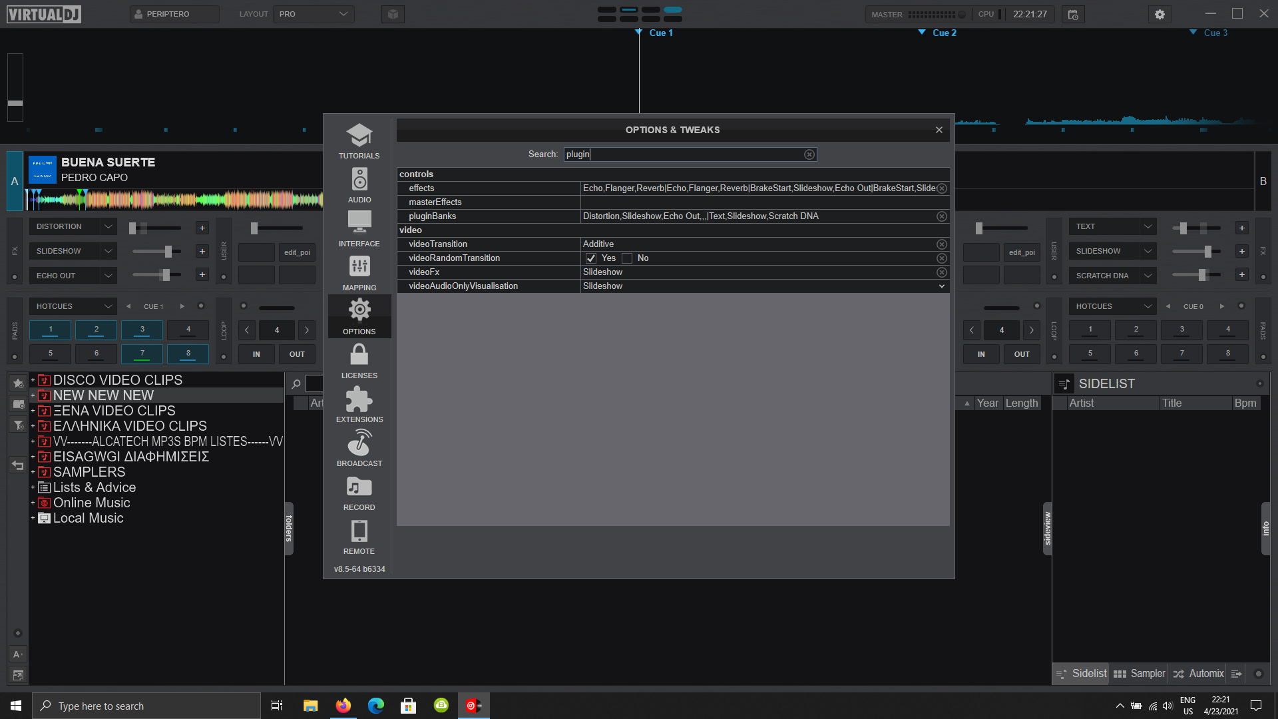
Task: Open the vertical folders side tab
Action: click(x=289, y=528)
